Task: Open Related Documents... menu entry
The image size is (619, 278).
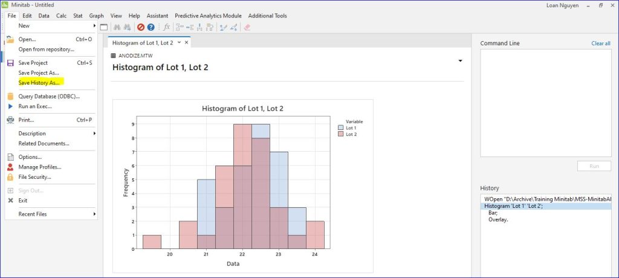Action: [x=51, y=143]
